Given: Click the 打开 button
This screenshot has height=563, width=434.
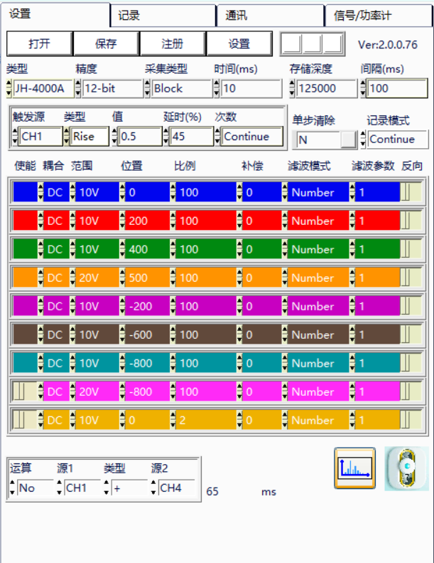Looking at the screenshot, I should click(x=39, y=44).
